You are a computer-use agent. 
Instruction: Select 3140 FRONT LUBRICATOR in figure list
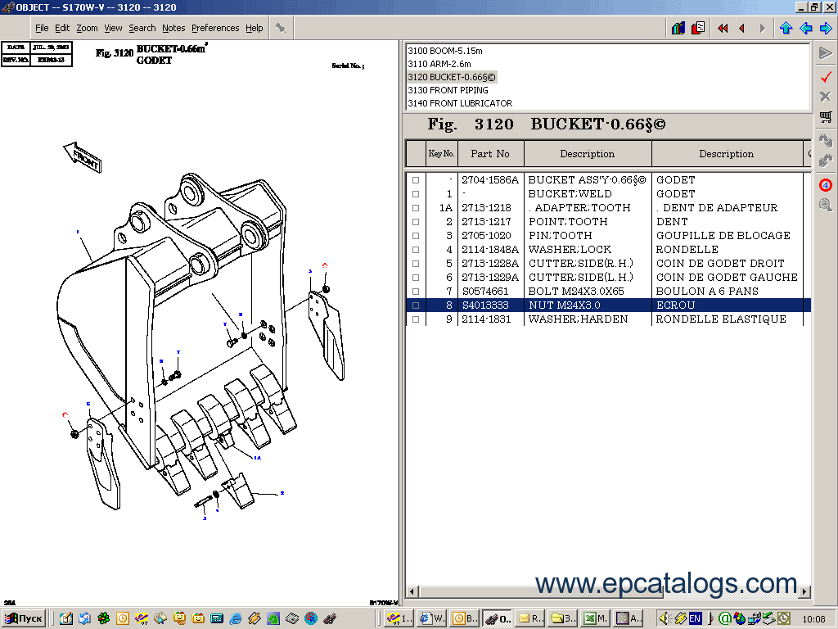coord(460,102)
